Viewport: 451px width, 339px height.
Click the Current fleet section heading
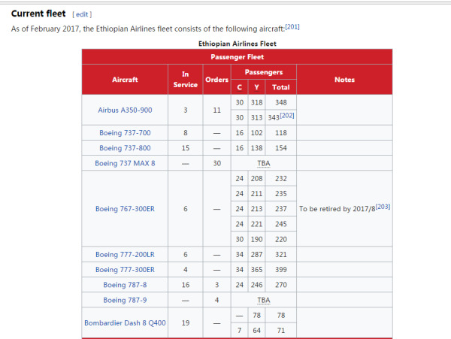click(38, 14)
